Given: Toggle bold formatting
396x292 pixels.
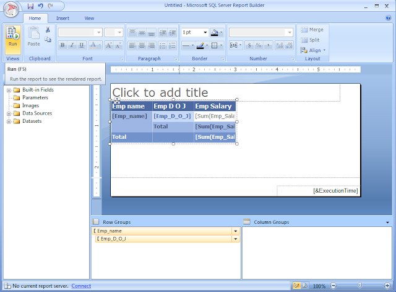Looking at the screenshot, I should point(62,45).
